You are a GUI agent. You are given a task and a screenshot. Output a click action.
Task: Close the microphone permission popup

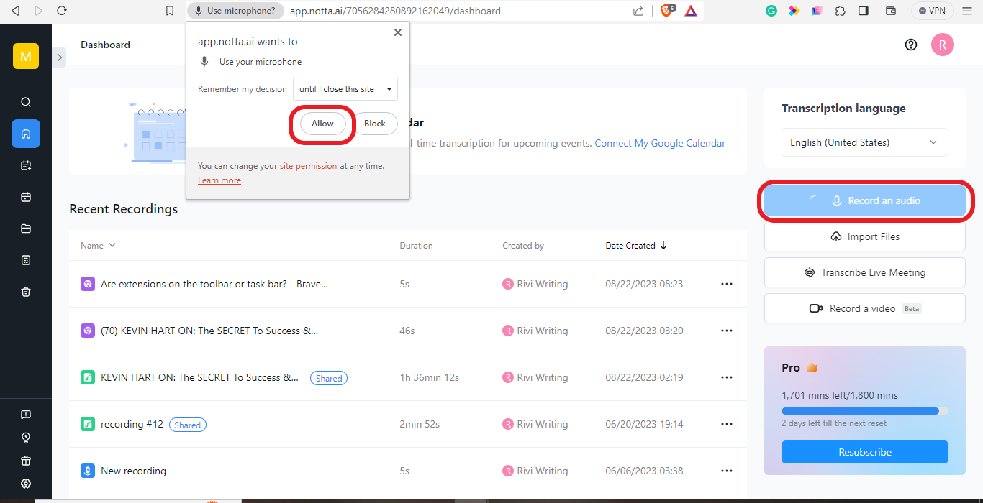click(x=397, y=32)
